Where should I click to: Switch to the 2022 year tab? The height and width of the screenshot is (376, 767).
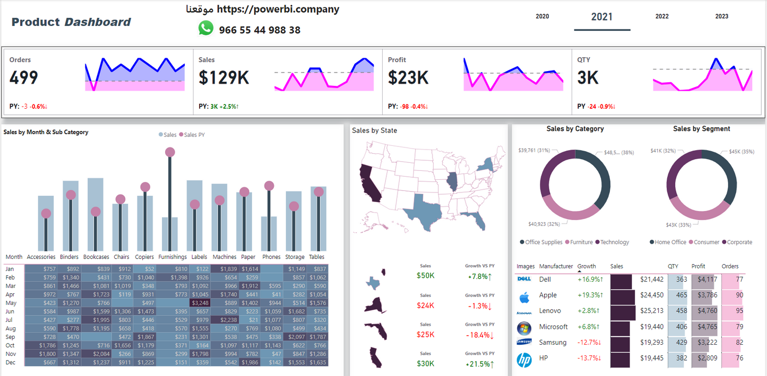[x=662, y=16]
